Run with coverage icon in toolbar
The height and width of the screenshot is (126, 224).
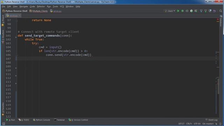point(187,11)
